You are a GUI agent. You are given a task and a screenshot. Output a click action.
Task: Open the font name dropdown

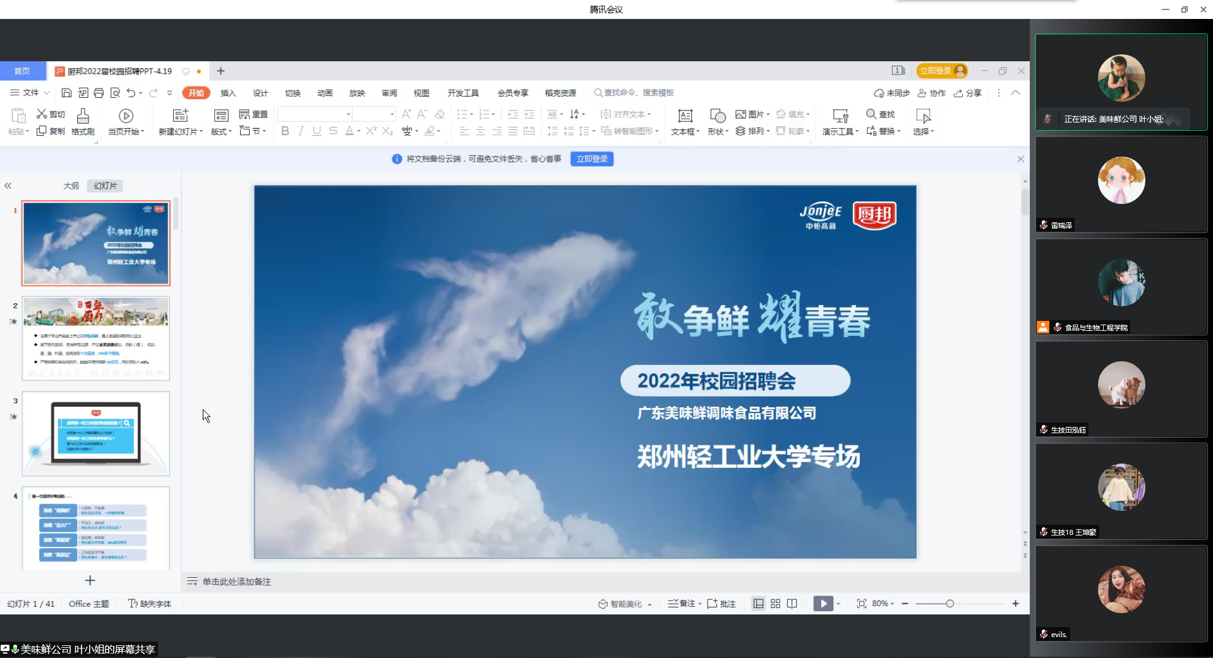[348, 114]
